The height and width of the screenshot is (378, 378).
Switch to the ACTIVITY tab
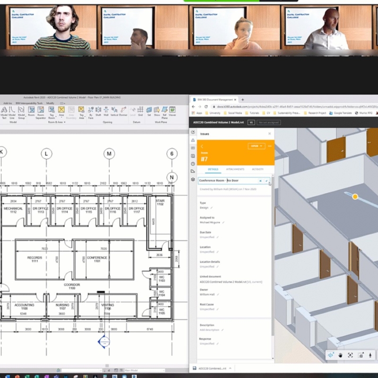click(258, 169)
